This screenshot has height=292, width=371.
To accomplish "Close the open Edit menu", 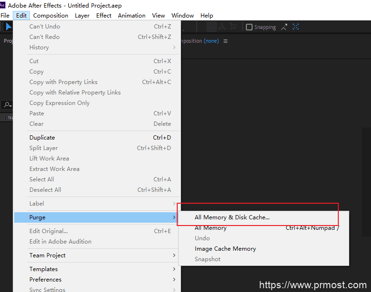I will click(21, 15).
